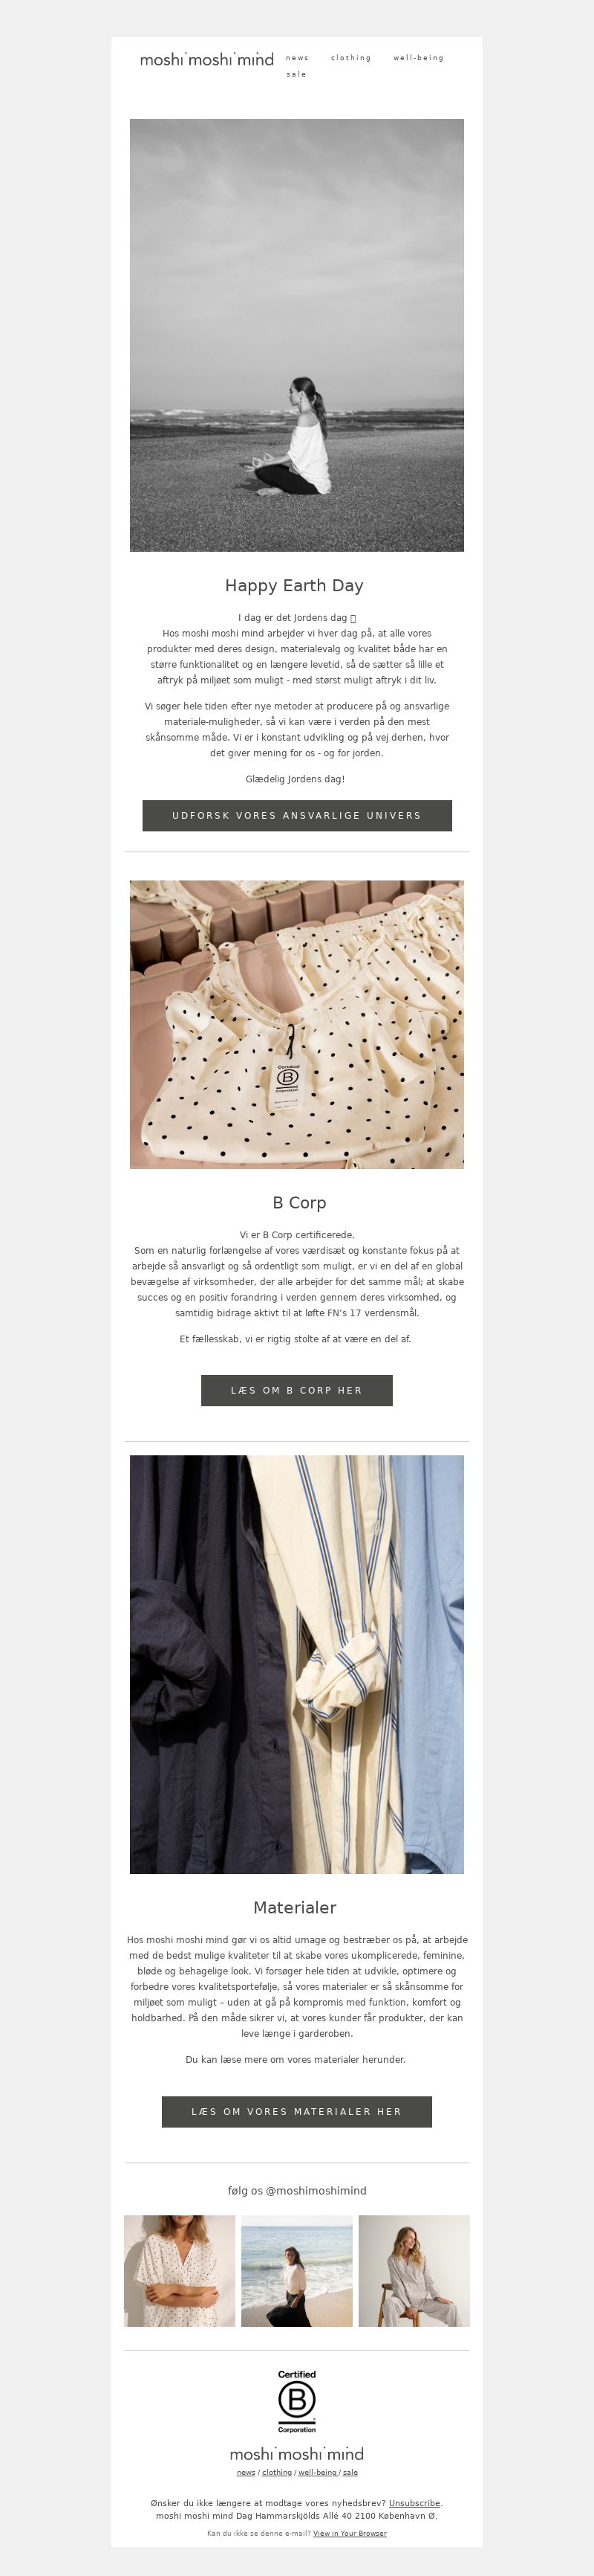This screenshot has width=594, height=2576.
Task: Click the Udforsk vores ansvarlige univers button
Action: click(x=296, y=815)
